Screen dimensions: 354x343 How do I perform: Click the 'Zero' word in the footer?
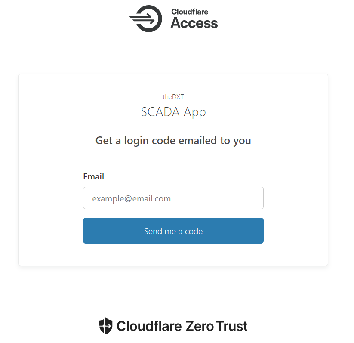pyautogui.click(x=200, y=326)
